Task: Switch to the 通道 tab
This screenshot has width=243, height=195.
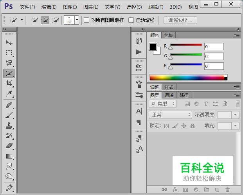Action: click(x=169, y=95)
